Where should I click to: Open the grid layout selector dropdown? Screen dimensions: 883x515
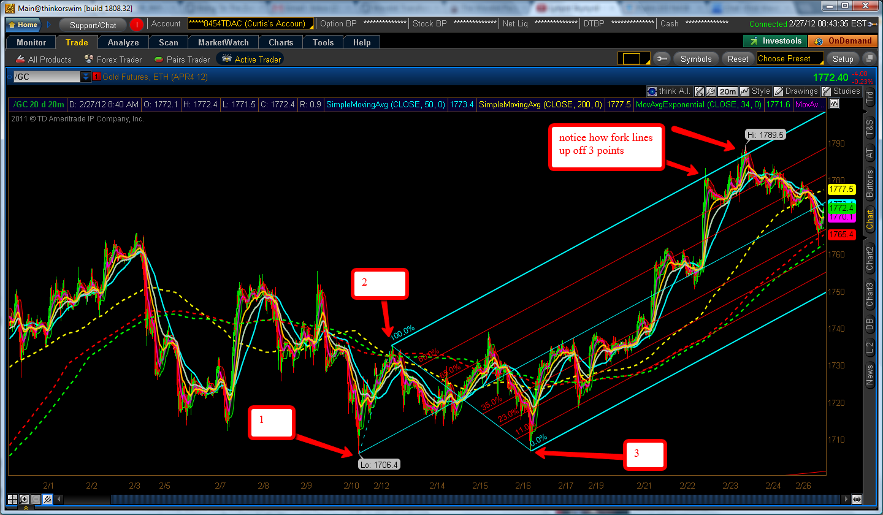click(x=633, y=59)
